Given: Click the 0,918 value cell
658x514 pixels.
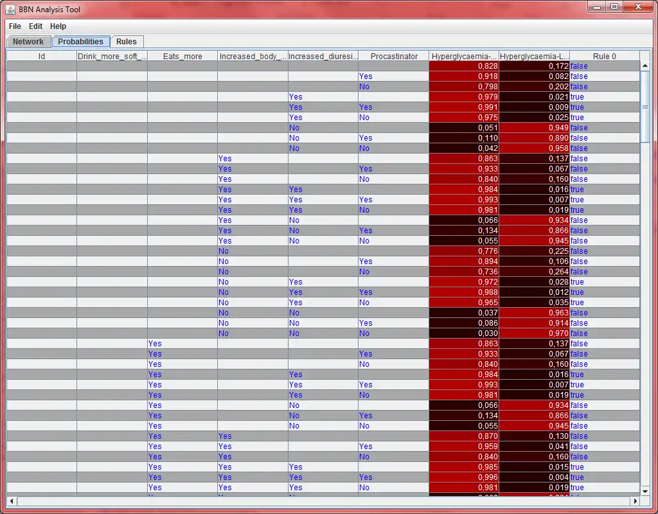Looking at the screenshot, I should tap(464, 76).
